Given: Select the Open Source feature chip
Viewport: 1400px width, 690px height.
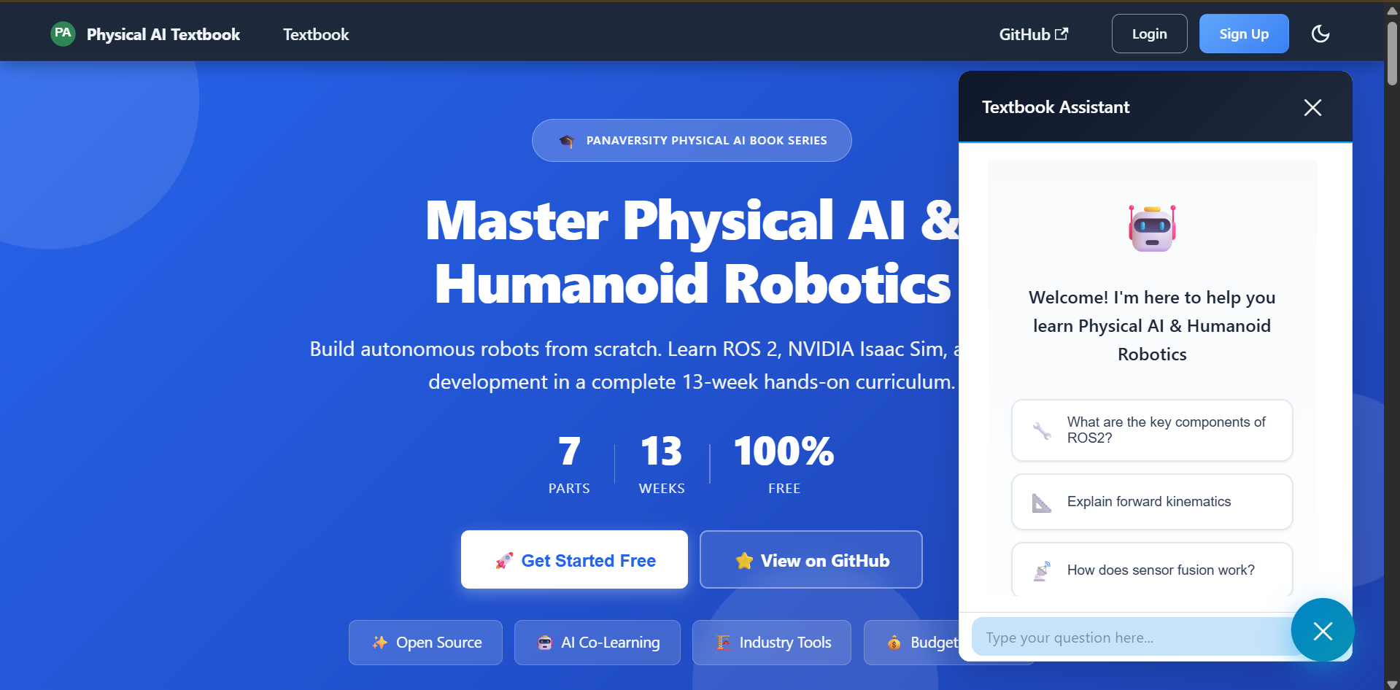Looking at the screenshot, I should click(x=425, y=643).
